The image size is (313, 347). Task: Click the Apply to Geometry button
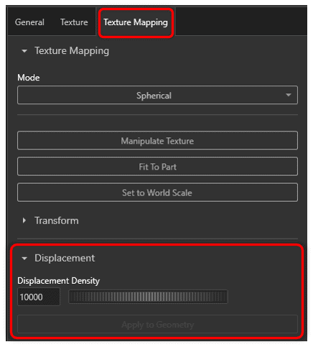pos(157,325)
